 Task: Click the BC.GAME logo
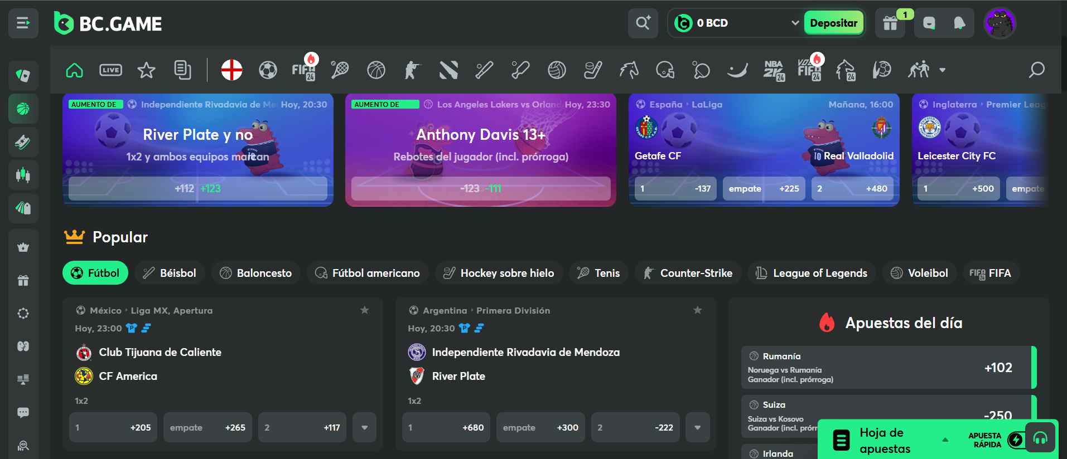[x=108, y=23]
